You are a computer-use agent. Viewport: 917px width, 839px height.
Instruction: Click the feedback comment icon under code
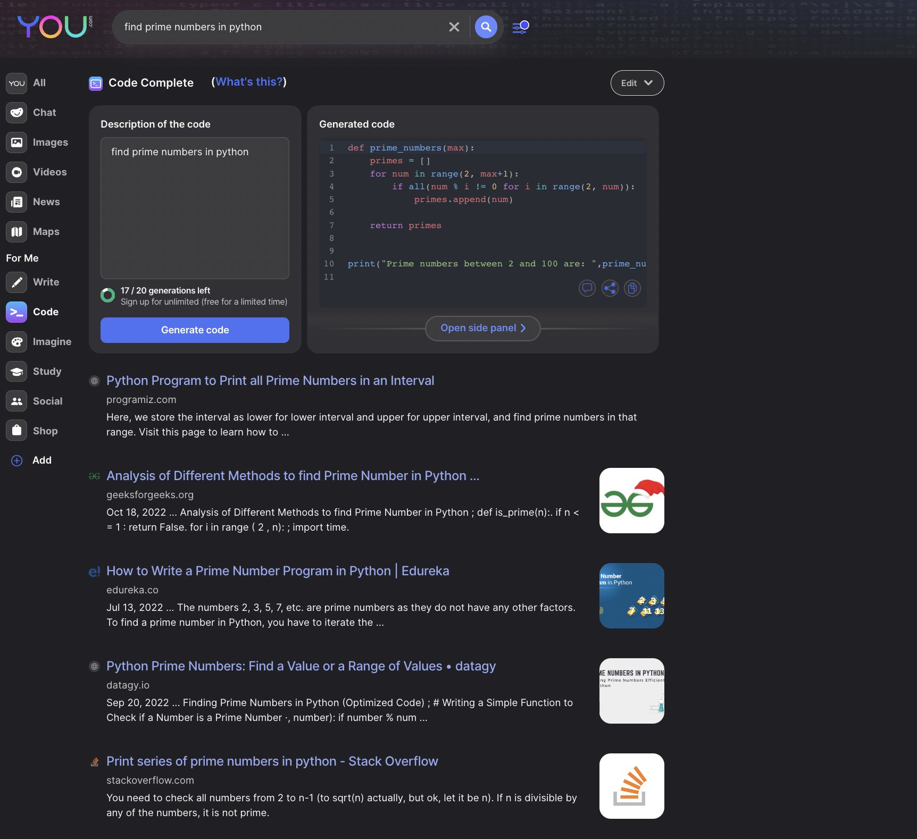click(587, 288)
